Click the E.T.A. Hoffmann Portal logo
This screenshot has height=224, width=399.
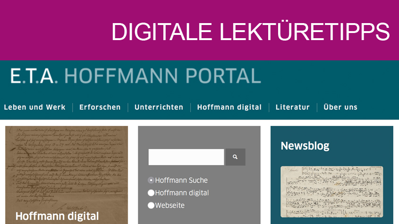(x=136, y=76)
